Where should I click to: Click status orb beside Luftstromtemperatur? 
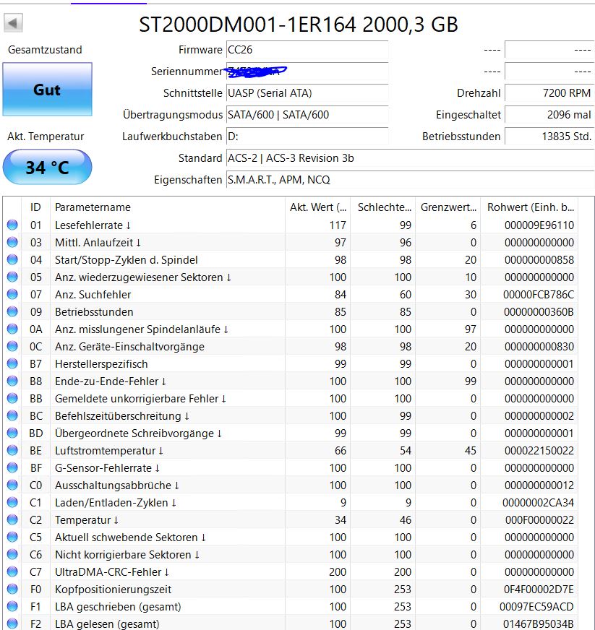click(12, 450)
